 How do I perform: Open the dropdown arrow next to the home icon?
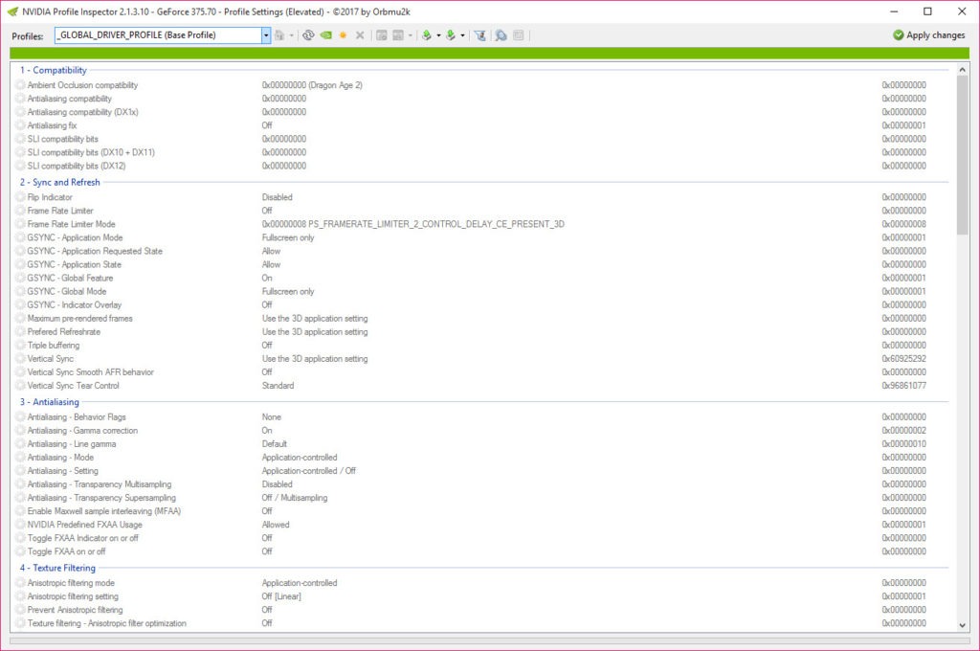click(x=291, y=35)
